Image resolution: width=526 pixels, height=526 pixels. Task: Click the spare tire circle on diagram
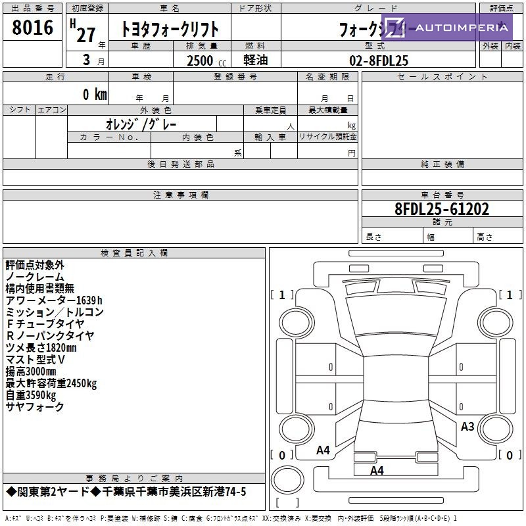287,480
